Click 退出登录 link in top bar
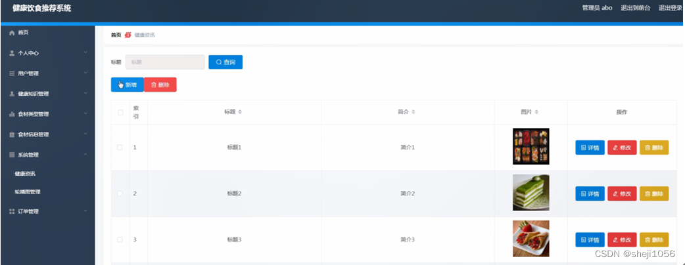The height and width of the screenshot is (265, 685). 671,8
